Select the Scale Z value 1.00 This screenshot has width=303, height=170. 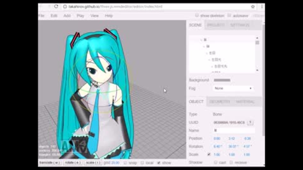pyautogui.click(x=247, y=155)
